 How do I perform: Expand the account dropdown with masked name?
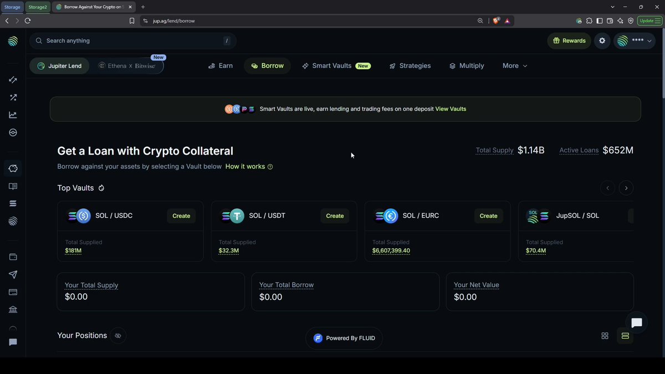(x=634, y=40)
